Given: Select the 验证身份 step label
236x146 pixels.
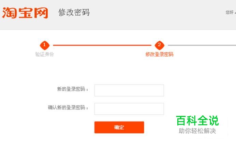Looking at the screenshot, I should (44, 54).
